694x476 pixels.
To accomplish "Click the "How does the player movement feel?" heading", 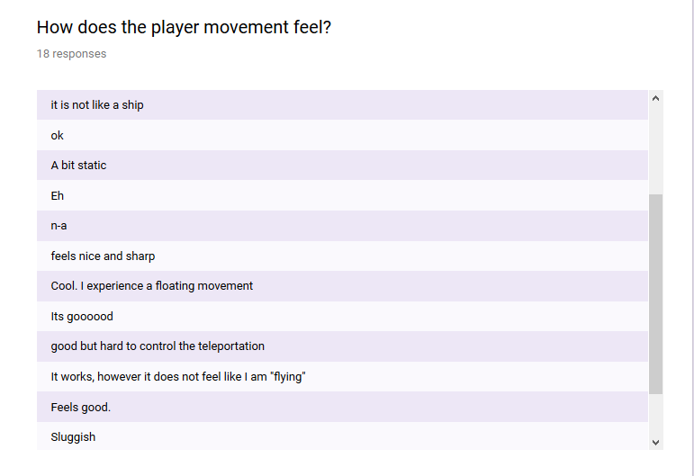I will 184,27.
